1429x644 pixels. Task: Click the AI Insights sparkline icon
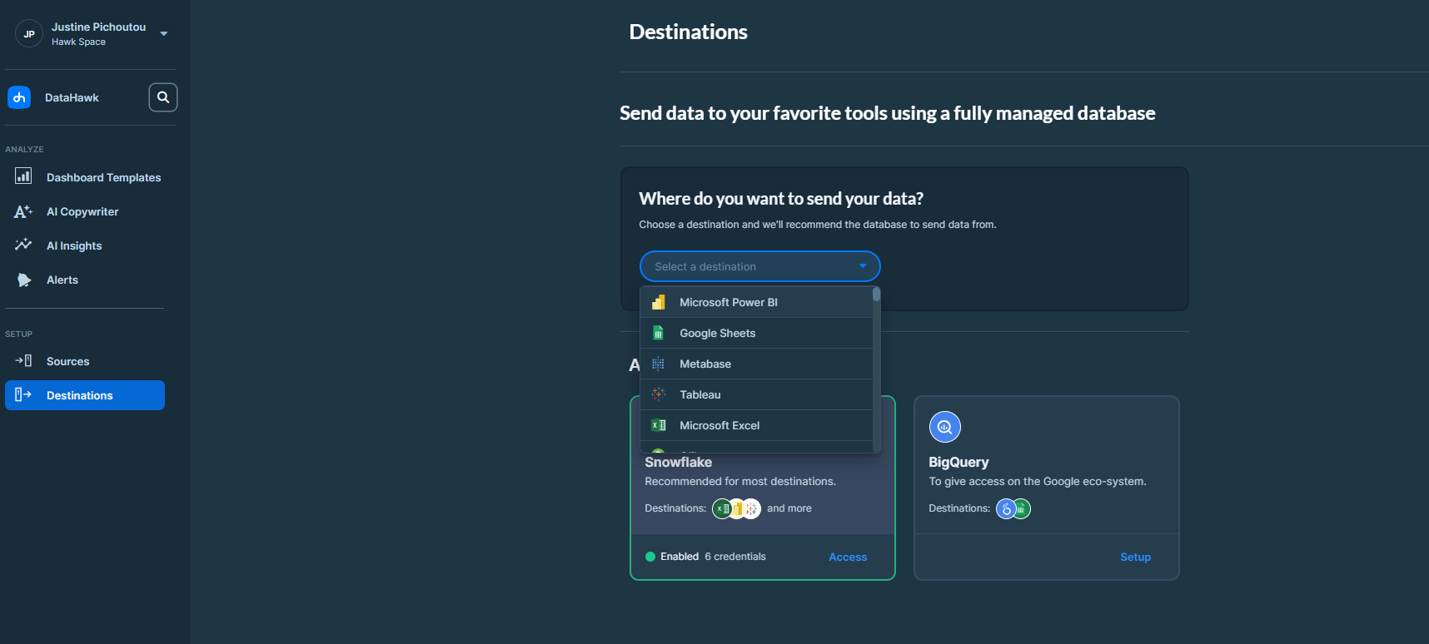[23, 245]
